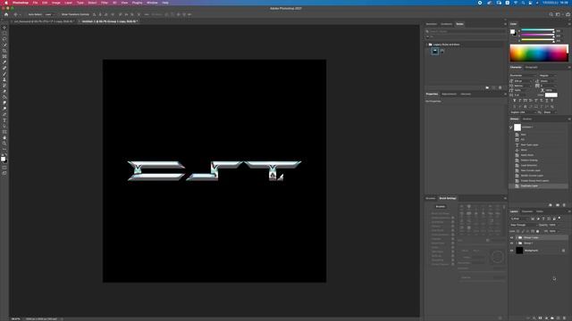Delete layer using Layers panel trash icon

point(564,318)
